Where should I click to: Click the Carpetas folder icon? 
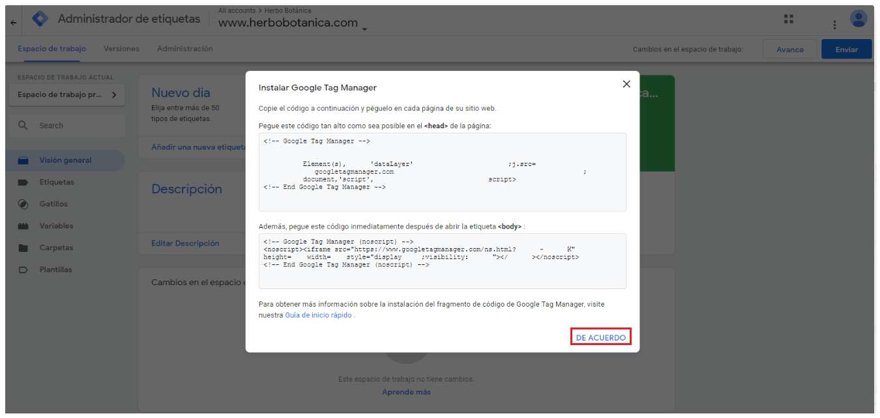pos(23,247)
